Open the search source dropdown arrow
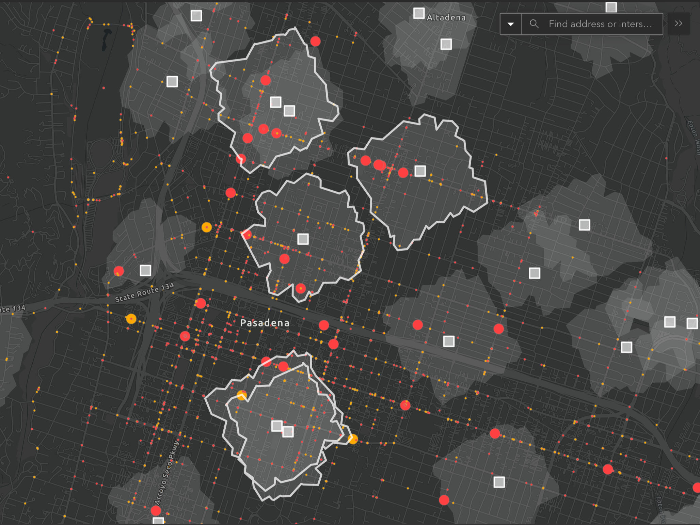Image resolution: width=700 pixels, height=525 pixels. click(x=510, y=24)
